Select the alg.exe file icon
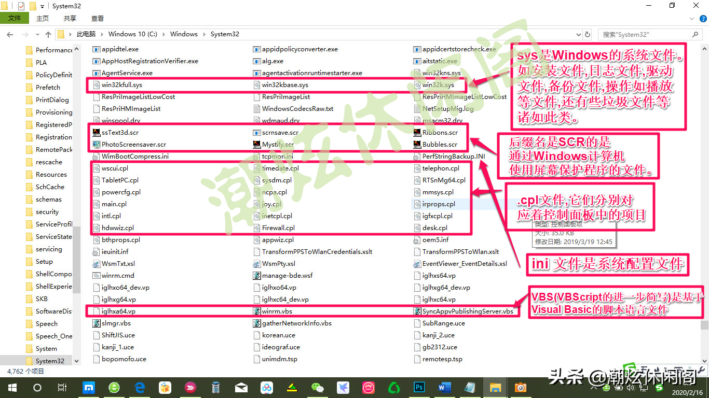 point(256,61)
